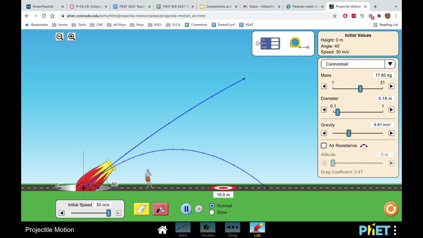Go to PhET home screen
The image size is (423, 238).
pyautogui.click(x=162, y=230)
